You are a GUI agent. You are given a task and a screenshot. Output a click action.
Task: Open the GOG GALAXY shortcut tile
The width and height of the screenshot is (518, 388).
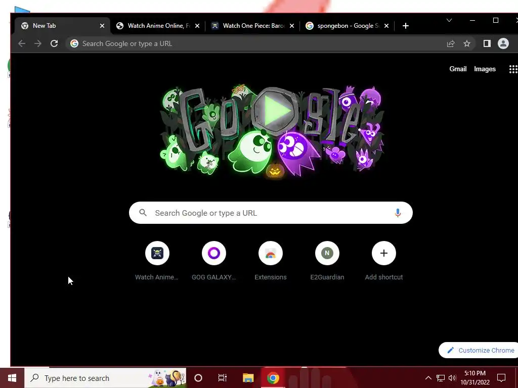coord(214,261)
